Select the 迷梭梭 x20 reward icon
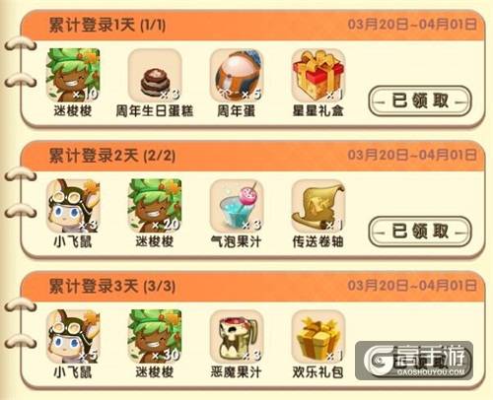Image resolution: width=493 pixels, height=400 pixels. 155,206
